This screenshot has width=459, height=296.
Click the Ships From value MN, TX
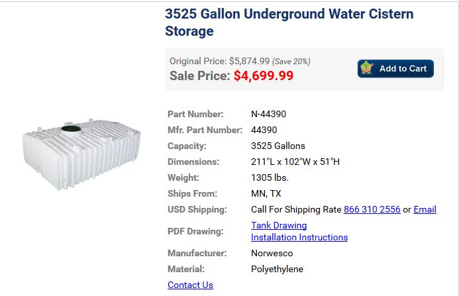(266, 193)
